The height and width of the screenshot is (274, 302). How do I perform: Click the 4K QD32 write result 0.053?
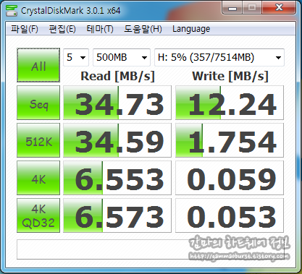coord(230,215)
